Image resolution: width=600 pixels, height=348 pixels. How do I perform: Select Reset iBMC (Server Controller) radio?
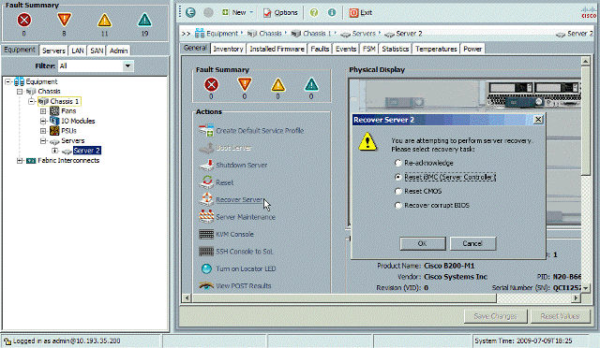(x=397, y=177)
